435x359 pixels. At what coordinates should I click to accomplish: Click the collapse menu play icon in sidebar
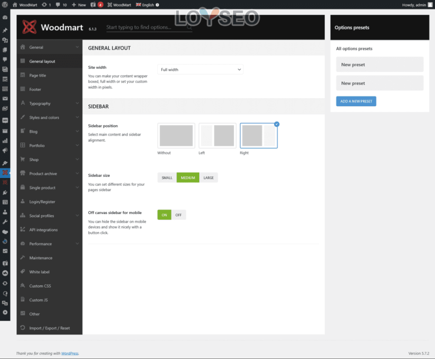point(5,312)
